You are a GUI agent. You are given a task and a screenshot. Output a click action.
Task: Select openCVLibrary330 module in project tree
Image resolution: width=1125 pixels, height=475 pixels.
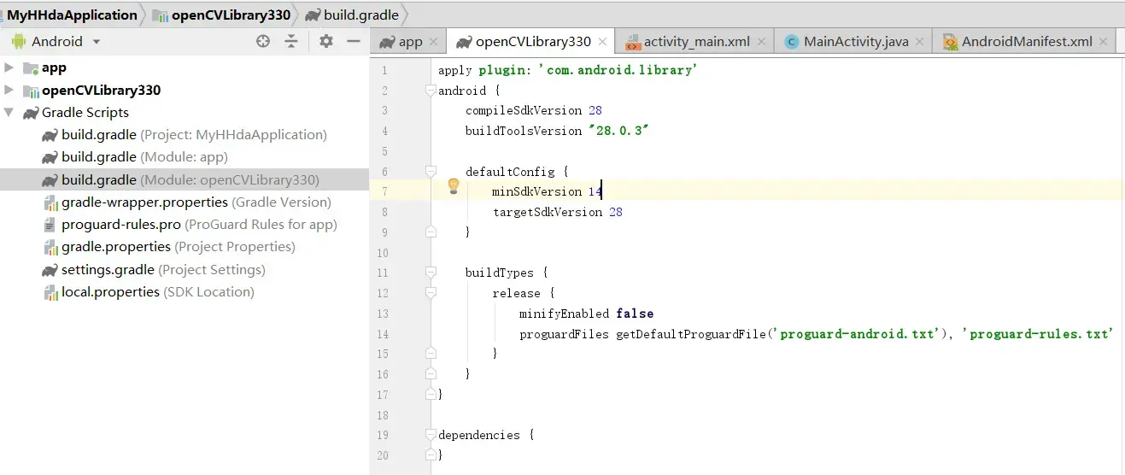101,90
